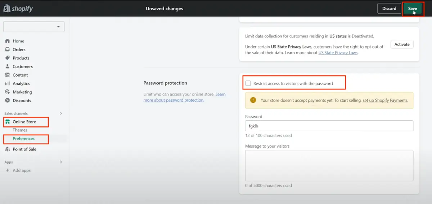Click the Apps section heading
Viewport: 432px width, 204px height.
tap(9, 162)
